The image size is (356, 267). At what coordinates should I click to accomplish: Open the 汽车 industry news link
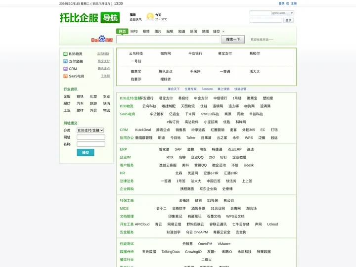tap(80, 103)
